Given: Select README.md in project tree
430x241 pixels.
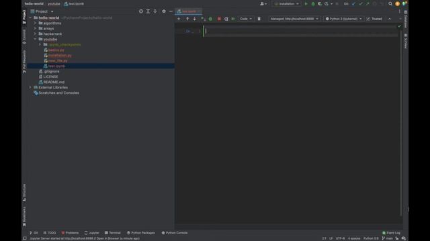Looking at the screenshot, I should coord(54,82).
